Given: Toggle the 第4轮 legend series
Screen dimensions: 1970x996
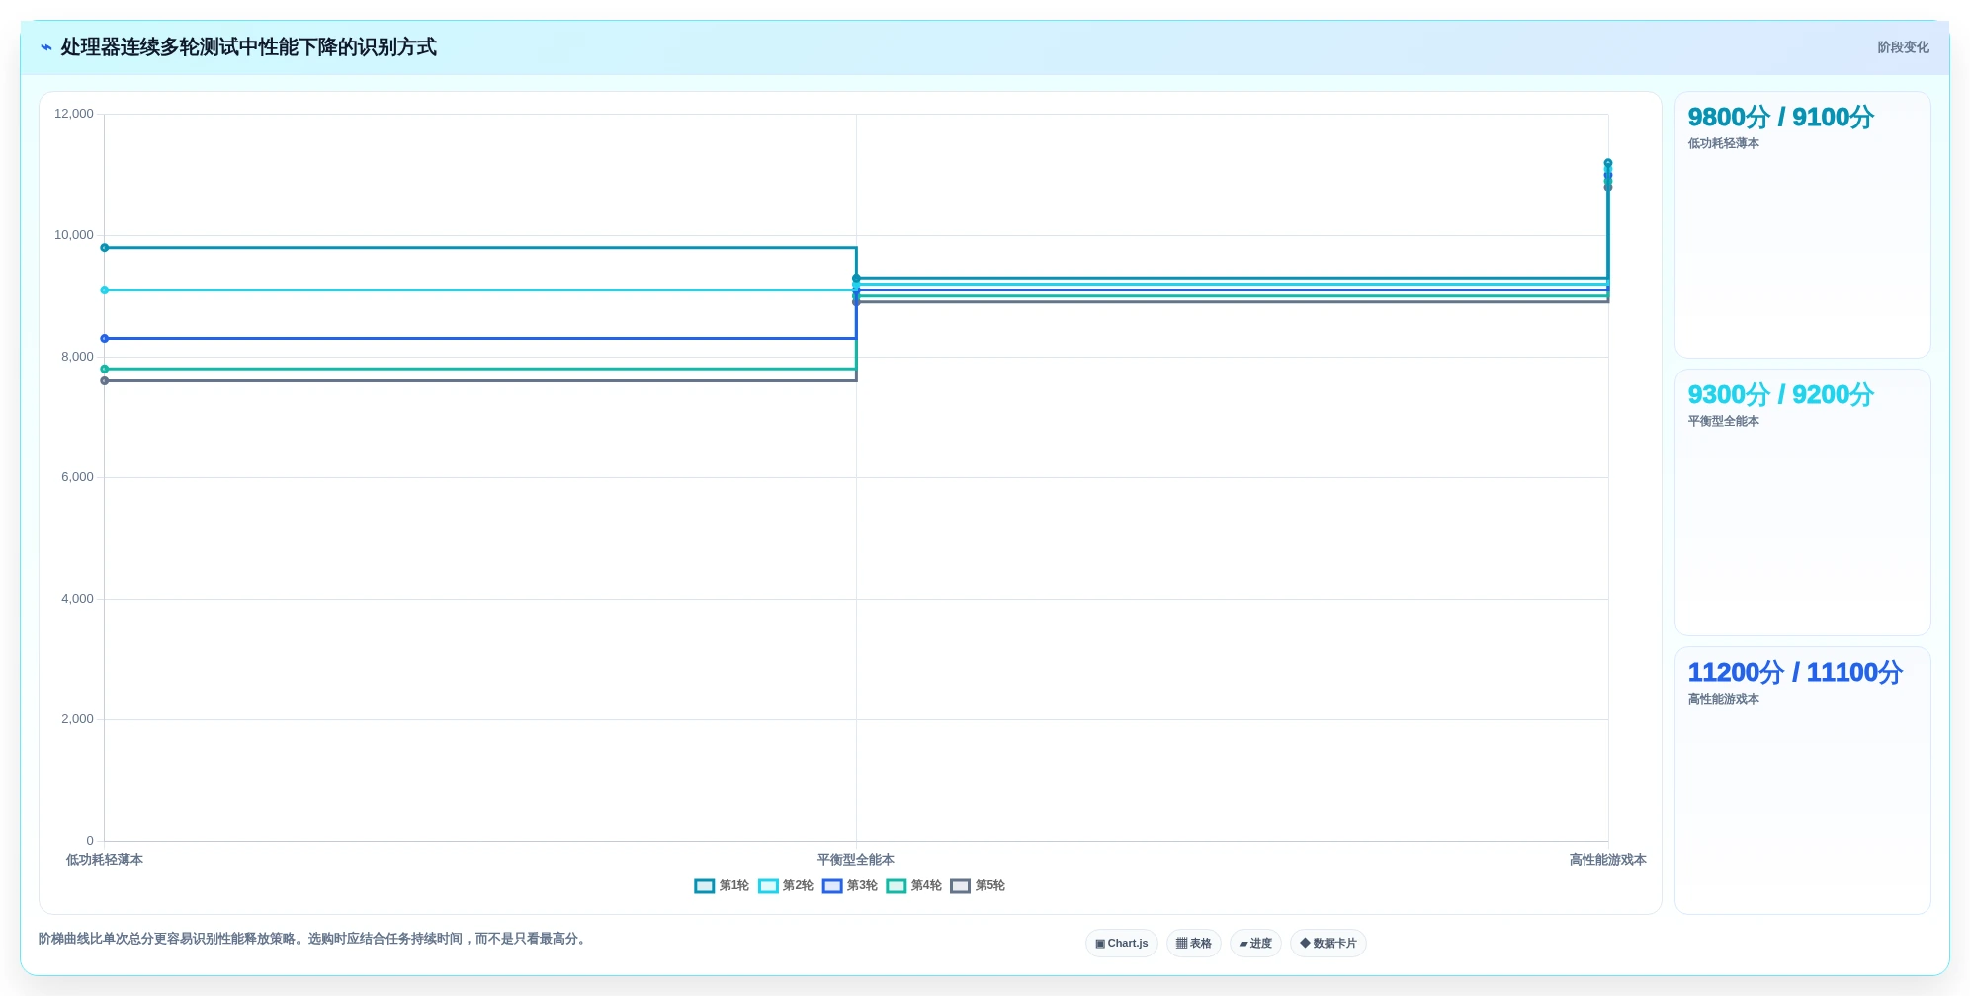Looking at the screenshot, I should [914, 886].
